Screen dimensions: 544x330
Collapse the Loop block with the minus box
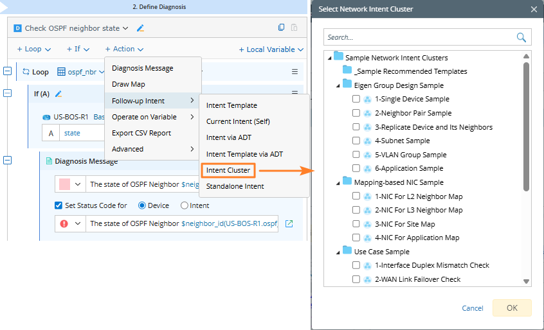(x=7, y=72)
